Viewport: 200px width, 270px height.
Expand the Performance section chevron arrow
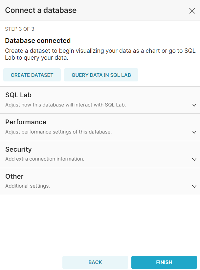tap(194, 132)
